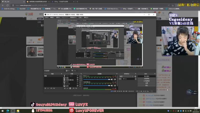Increase transition duration with the up arrow
Viewport: 200px width, 113px height.
click(135, 78)
